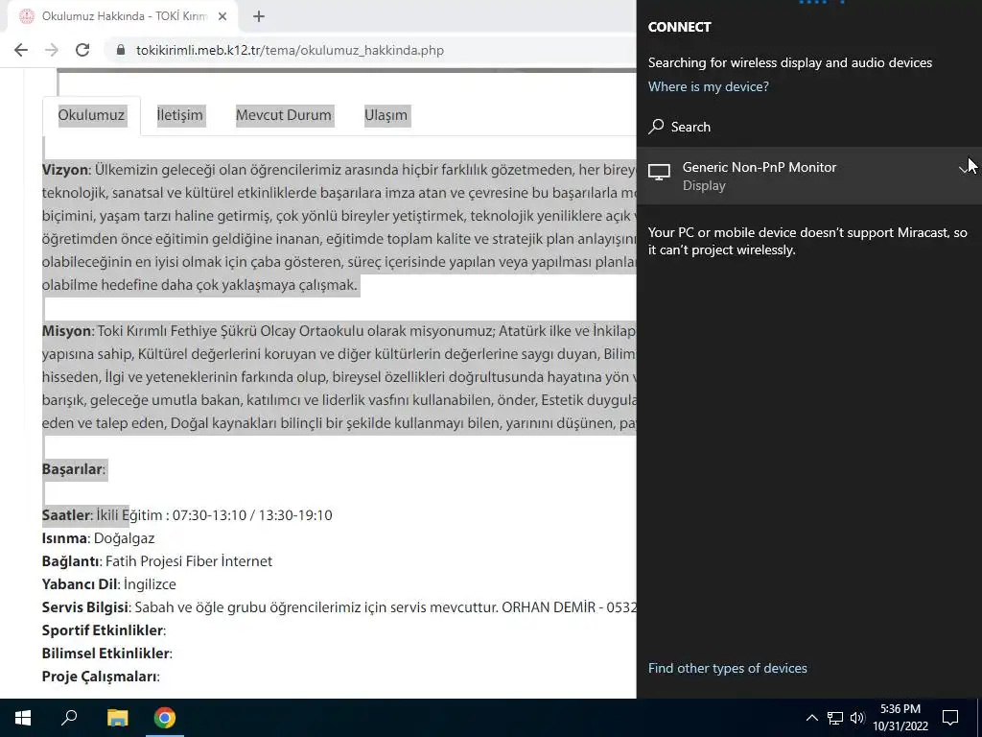
Task: Click the 'Sportif Etkinlikler' label
Action: (x=103, y=630)
